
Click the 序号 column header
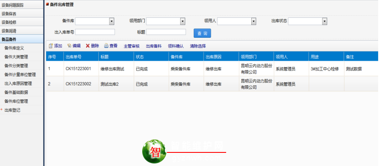(55, 57)
